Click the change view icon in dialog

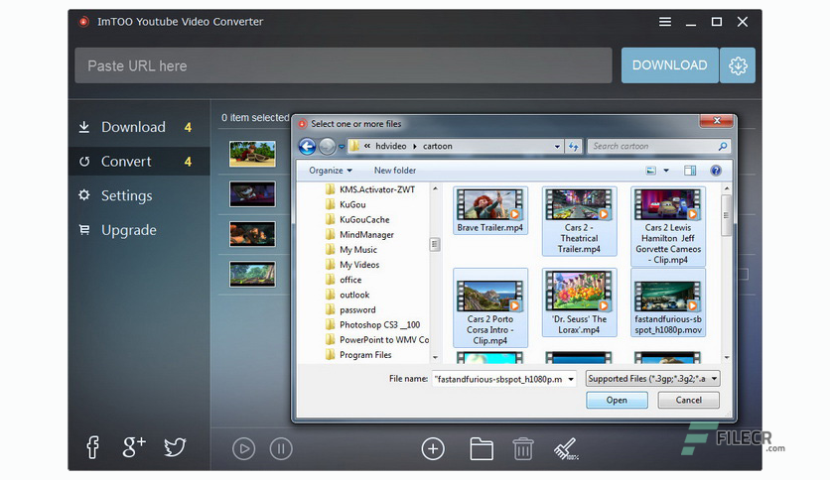click(650, 171)
